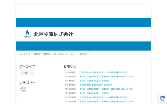Click the date text 2023年6月30日
This screenshot has width=167, height=104.
click(x=71, y=85)
